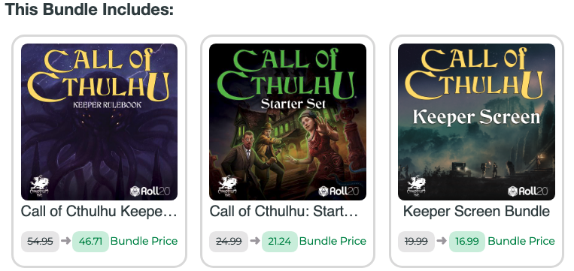The width and height of the screenshot is (574, 271).
Task: Click the 46.71 bundle price badge
Action: coord(90,242)
